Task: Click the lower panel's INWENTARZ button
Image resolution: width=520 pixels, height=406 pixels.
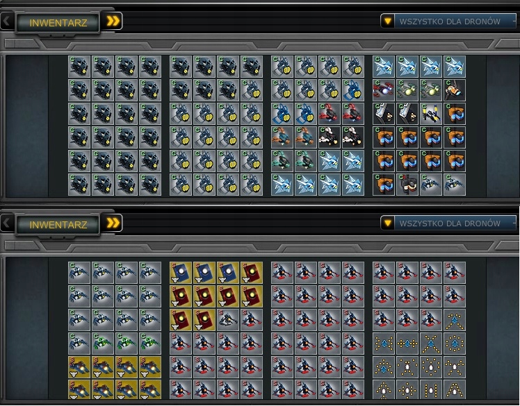Action: (58, 225)
